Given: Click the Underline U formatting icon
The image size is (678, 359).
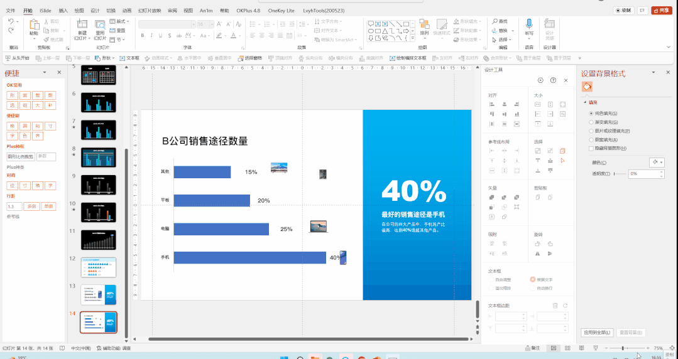Looking at the screenshot, I should 160,35.
